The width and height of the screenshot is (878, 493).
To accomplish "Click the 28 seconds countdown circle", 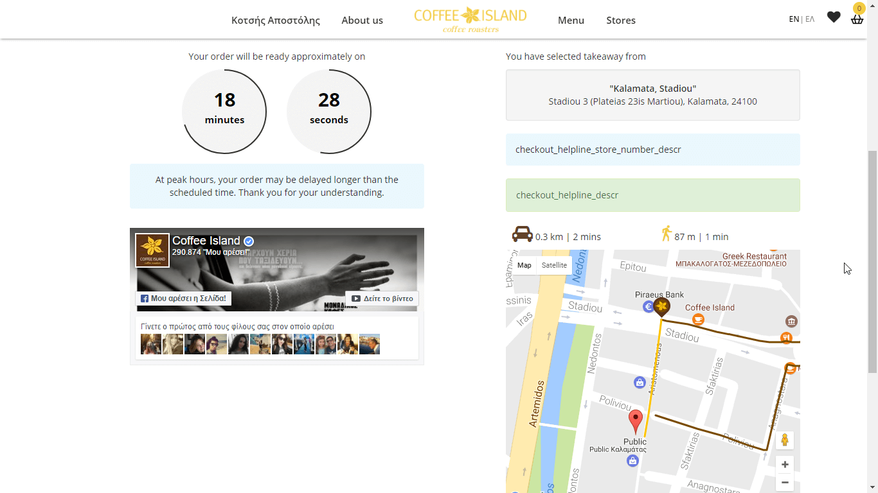I will (x=329, y=112).
